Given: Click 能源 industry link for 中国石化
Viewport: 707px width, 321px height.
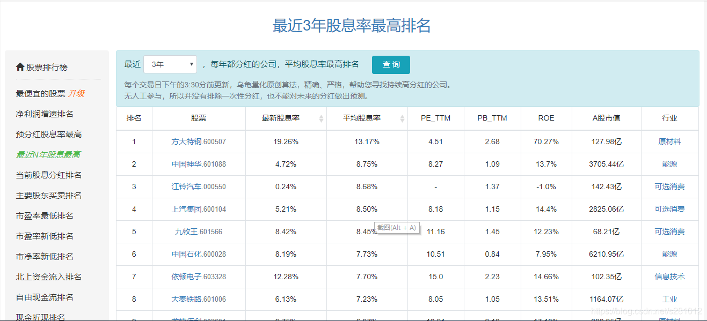Looking at the screenshot, I should click(x=669, y=254).
